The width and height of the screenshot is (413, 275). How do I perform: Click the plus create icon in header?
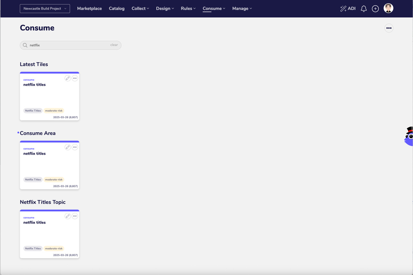[375, 9]
